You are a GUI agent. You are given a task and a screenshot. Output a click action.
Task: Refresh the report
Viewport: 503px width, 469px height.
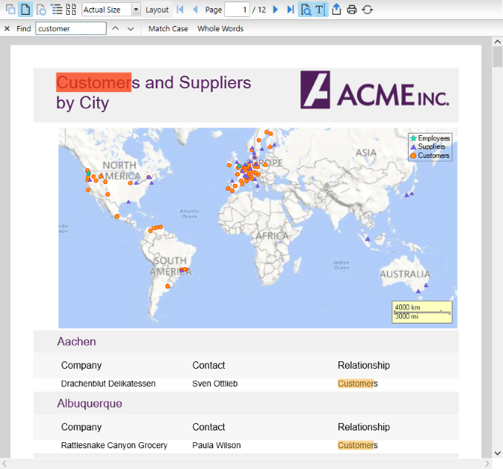[x=367, y=10]
